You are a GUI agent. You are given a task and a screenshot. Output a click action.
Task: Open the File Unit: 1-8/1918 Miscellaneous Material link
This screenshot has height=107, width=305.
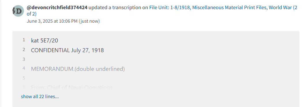pyautogui.click(x=162, y=11)
